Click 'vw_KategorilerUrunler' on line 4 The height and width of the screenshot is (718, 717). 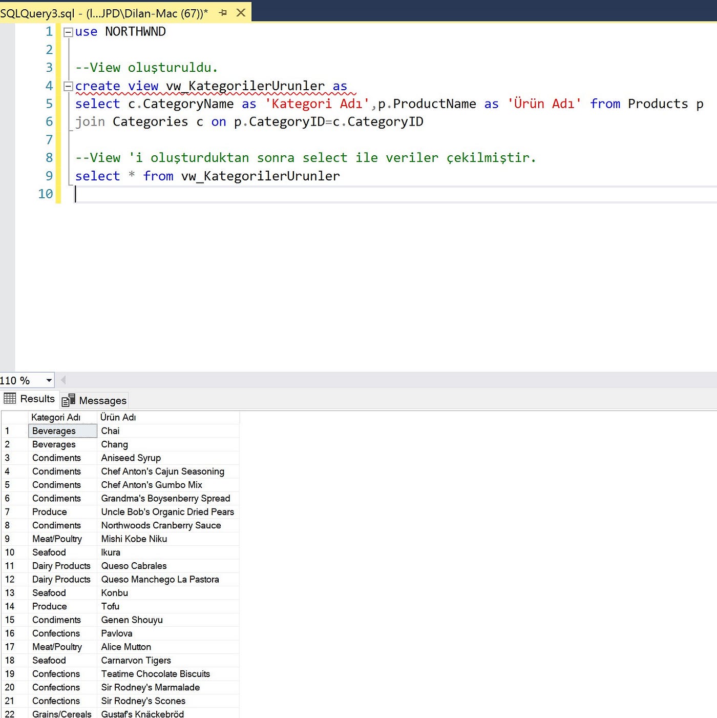click(245, 86)
